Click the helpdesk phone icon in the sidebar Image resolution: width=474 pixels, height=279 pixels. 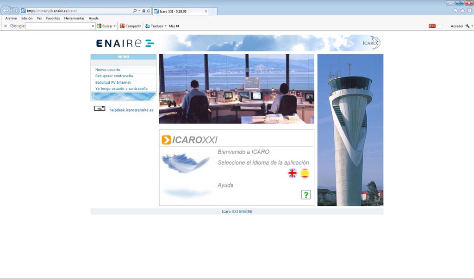(x=100, y=109)
